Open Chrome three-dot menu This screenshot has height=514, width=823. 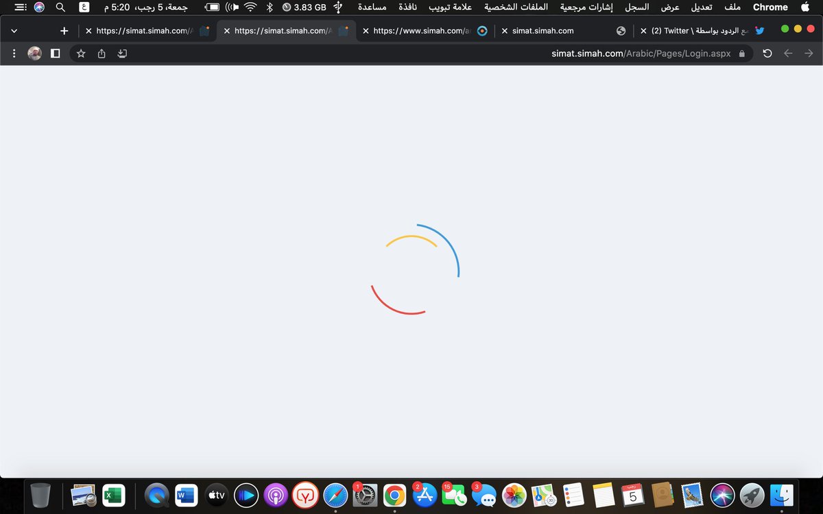point(14,53)
